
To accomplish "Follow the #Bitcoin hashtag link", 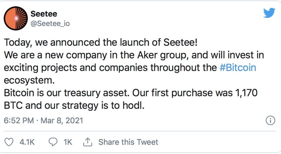I will [x=238, y=68].
